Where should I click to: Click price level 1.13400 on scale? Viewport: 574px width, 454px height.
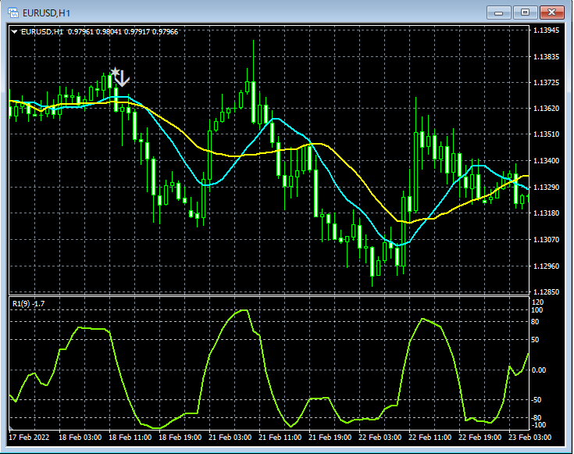click(x=546, y=161)
